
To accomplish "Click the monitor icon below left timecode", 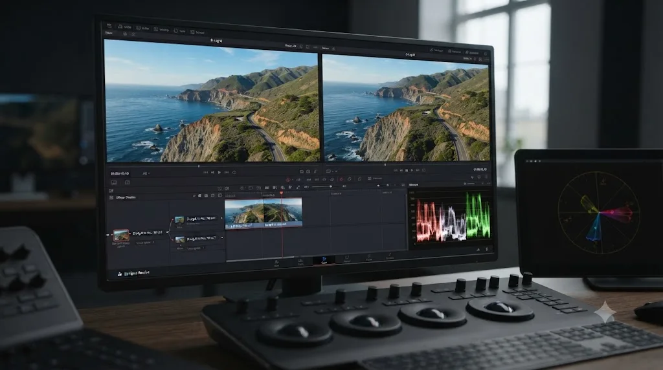I will point(114,182).
